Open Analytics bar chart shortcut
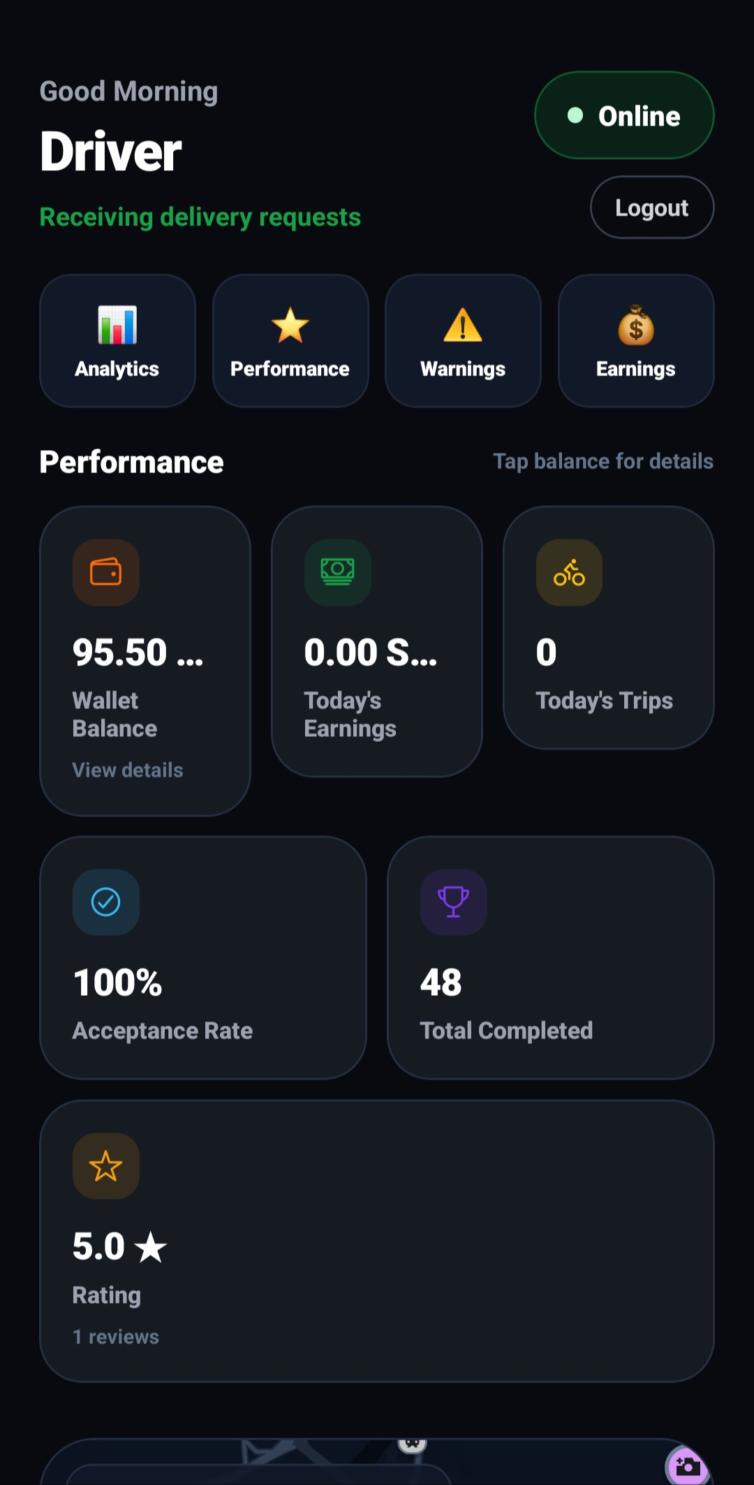The width and height of the screenshot is (754, 1485). pyautogui.click(x=117, y=341)
